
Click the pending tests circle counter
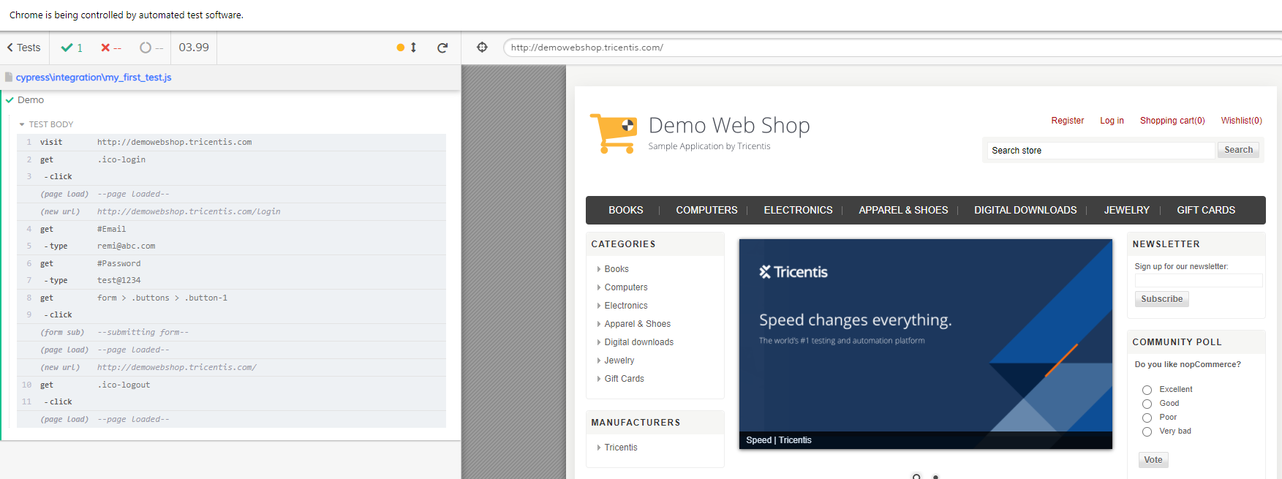click(x=151, y=48)
